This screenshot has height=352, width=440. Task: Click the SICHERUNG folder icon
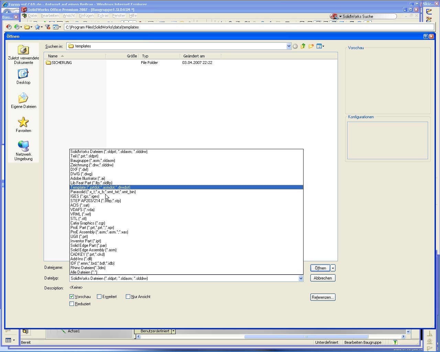tap(48, 63)
